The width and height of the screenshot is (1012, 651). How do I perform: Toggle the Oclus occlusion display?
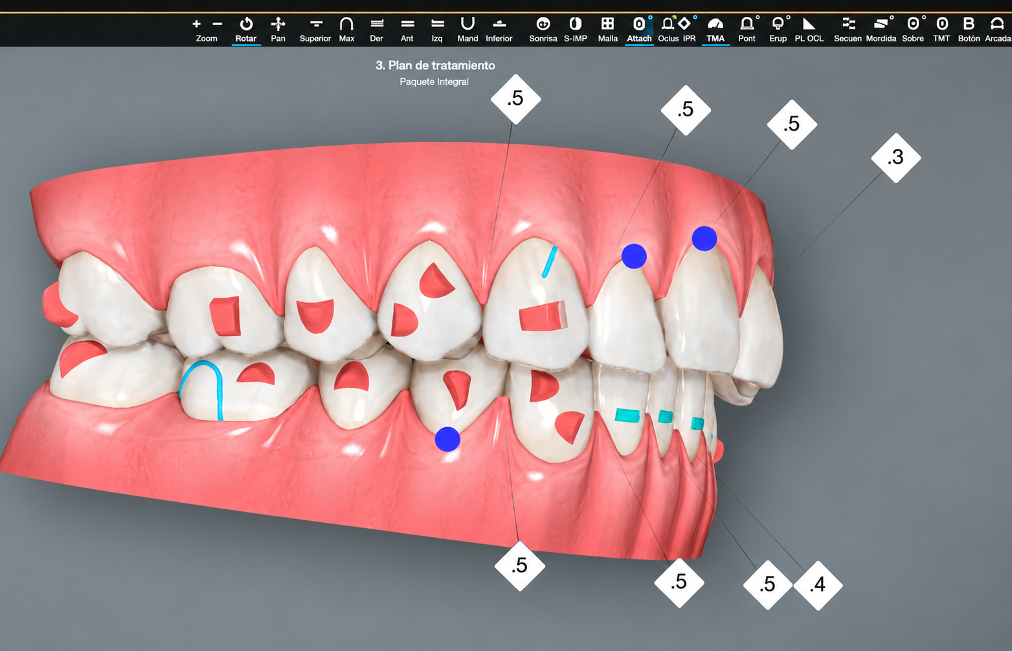[668, 30]
